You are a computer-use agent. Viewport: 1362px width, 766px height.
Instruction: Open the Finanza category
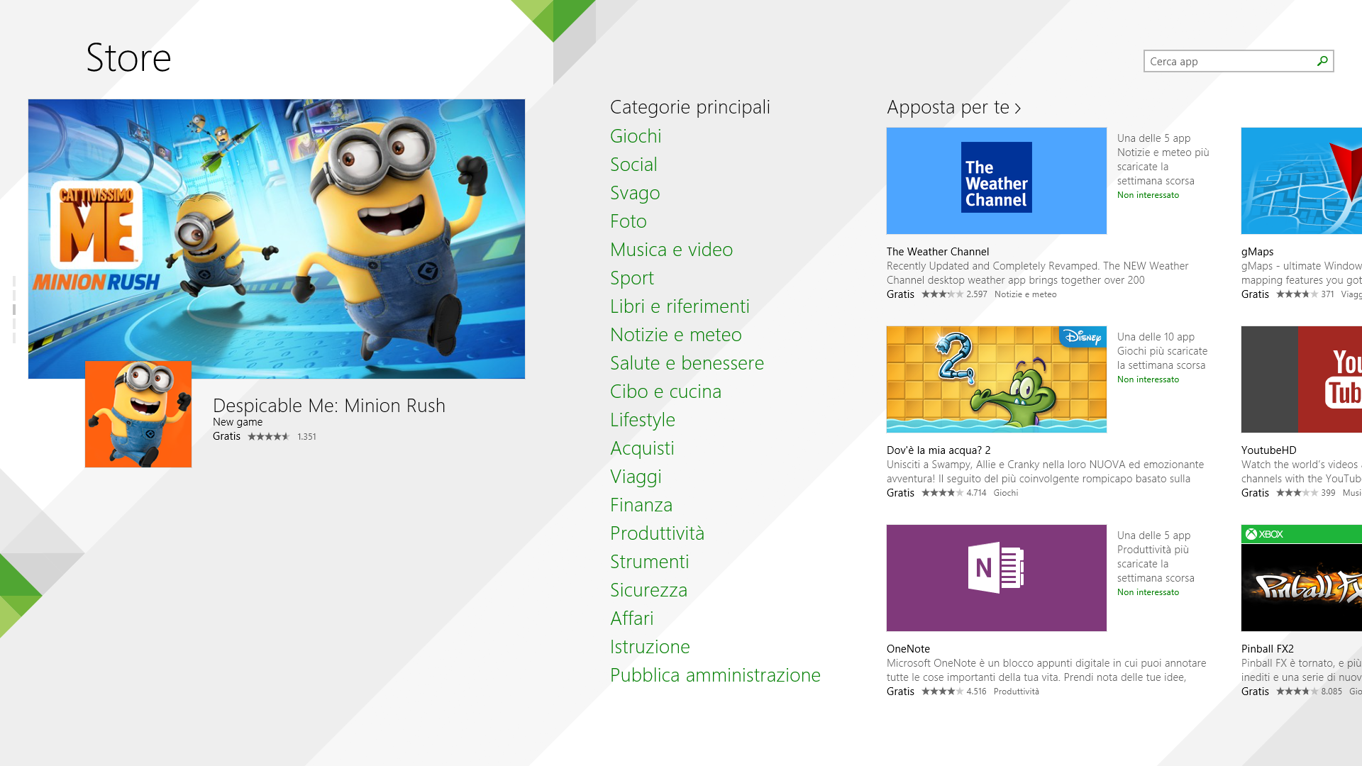(641, 505)
